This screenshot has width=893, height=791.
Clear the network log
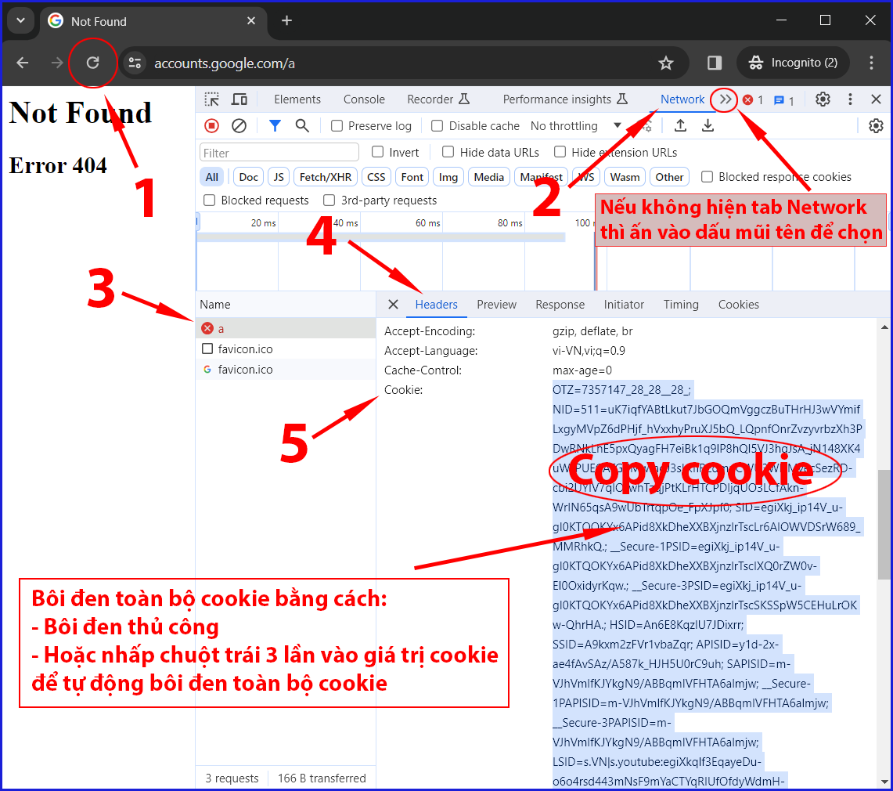coord(239,126)
